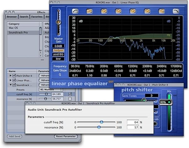
Task: Click Autofilter cutoff freq slider knob
Action: 102,122
